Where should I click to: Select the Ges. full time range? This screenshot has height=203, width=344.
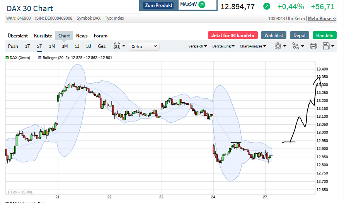tap(102, 46)
